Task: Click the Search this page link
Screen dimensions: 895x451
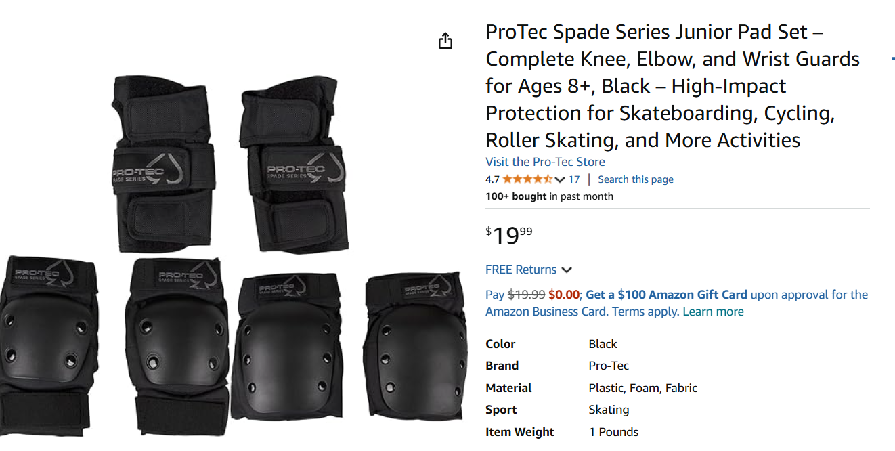Action: click(x=636, y=179)
